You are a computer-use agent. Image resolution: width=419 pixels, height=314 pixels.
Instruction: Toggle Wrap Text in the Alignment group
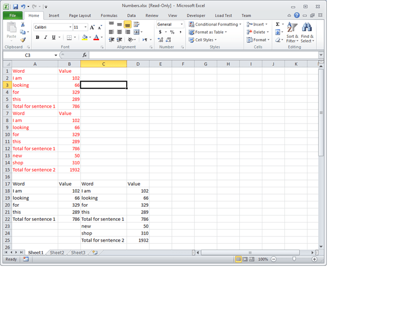pos(136,24)
